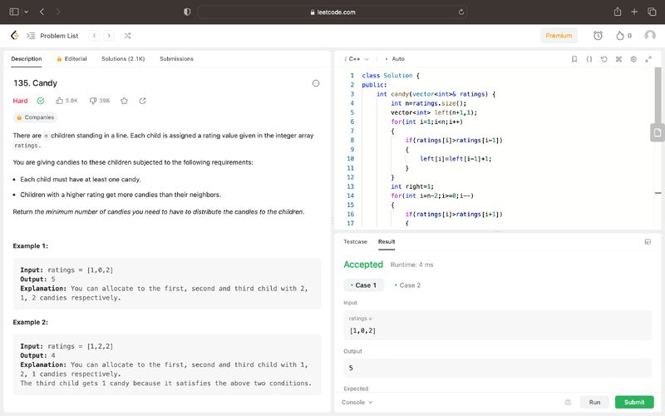This screenshot has height=416, width=665.
Task: Toggle the result panel layout icon
Action: point(648,241)
